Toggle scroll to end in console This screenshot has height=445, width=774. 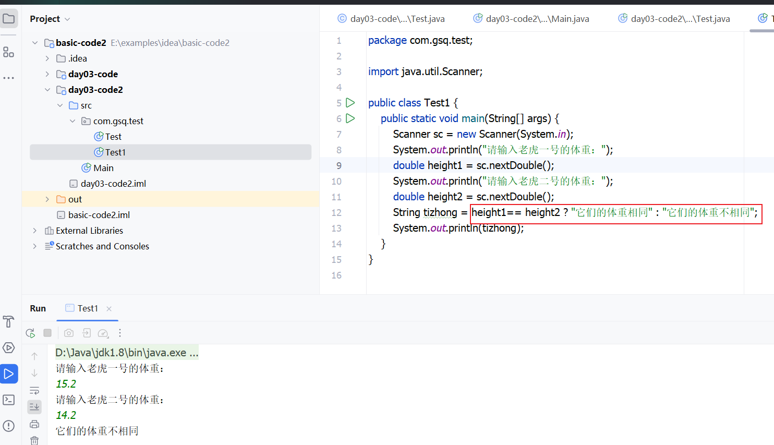tap(34, 406)
